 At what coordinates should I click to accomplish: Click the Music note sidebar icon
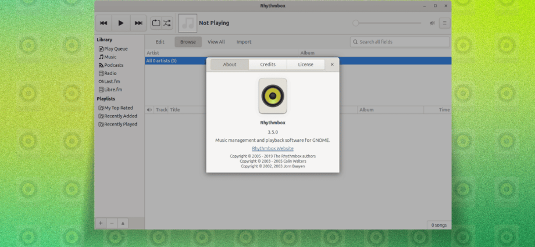point(101,57)
